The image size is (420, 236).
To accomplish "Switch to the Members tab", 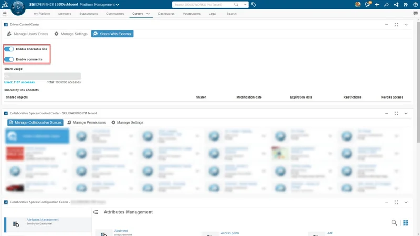I will (x=65, y=14).
